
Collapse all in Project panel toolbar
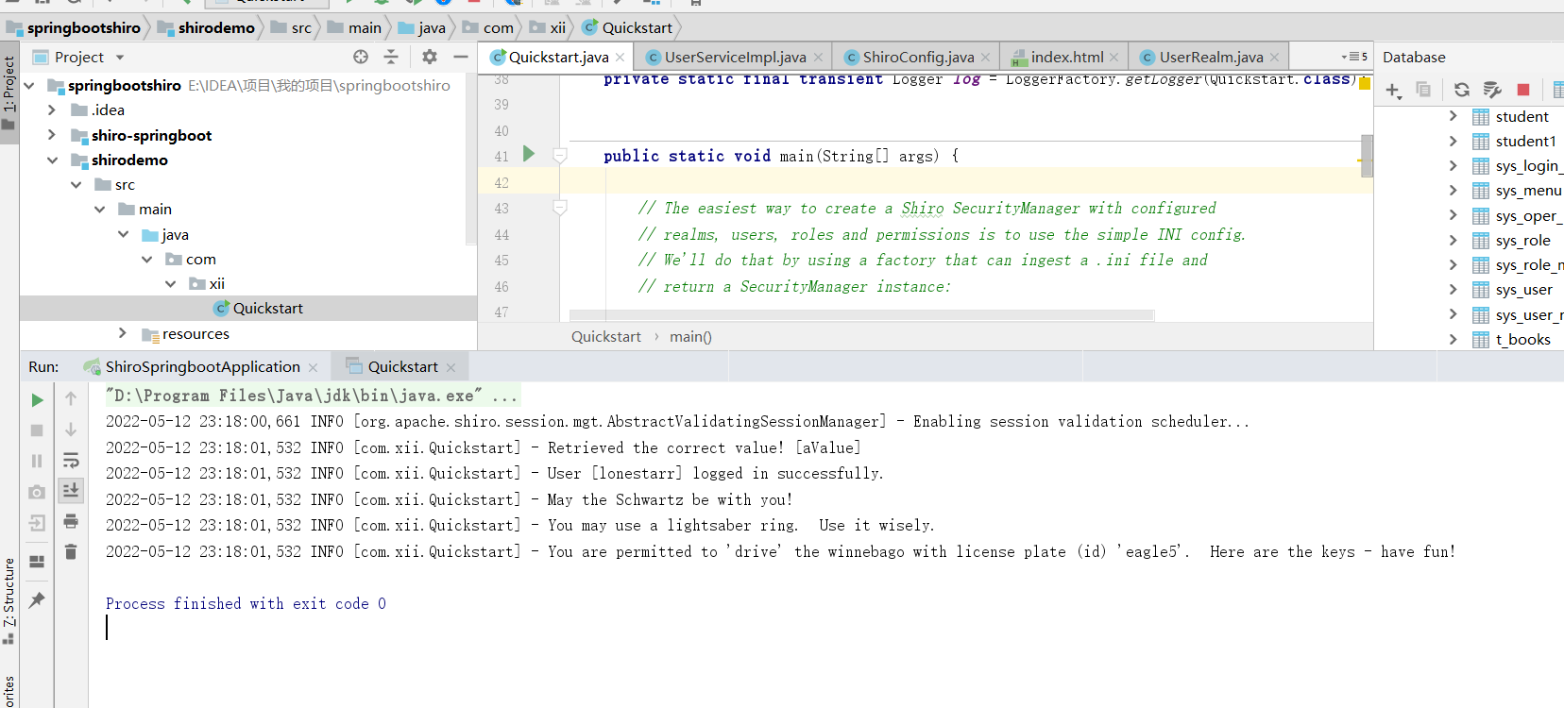coord(391,57)
